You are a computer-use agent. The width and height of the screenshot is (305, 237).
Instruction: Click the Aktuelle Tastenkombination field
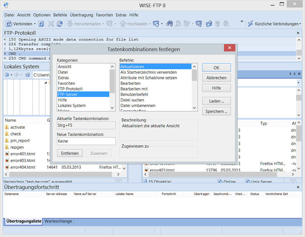87,125
